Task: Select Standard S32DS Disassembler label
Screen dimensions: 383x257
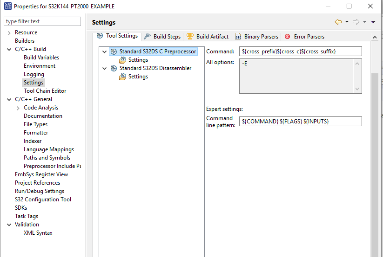Action: click(x=155, y=68)
